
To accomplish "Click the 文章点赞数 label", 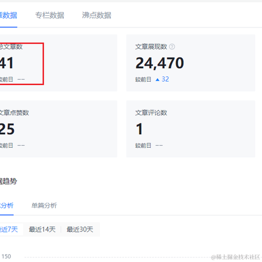I will (x=14, y=113).
